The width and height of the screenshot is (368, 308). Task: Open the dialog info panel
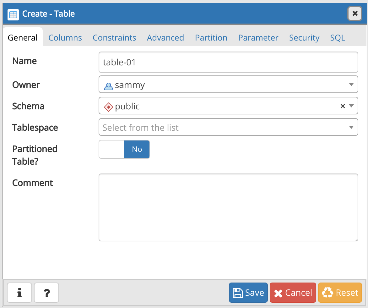pyautogui.click(x=19, y=293)
